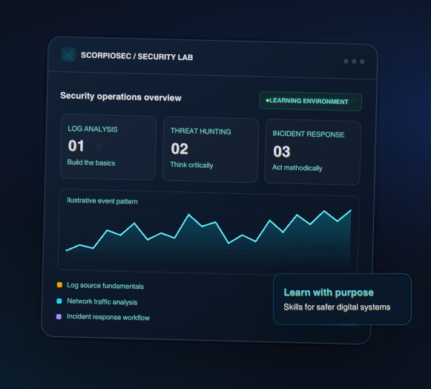
Task: Click the SCORPIOSEC / SECURITY LAB title
Action: (137, 56)
